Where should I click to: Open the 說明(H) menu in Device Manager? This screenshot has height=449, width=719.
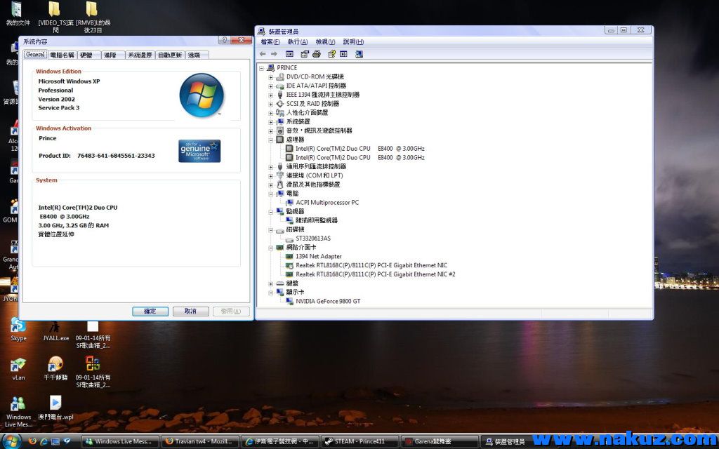(353, 42)
